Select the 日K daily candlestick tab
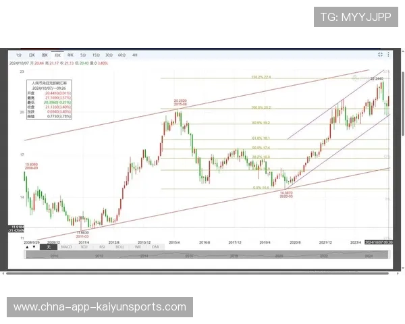The width and height of the screenshot is (405, 324). tap(32, 54)
